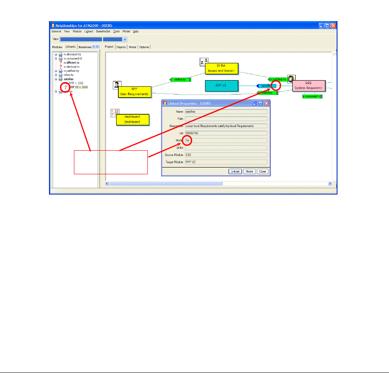Click the DOORS icon in the Relationships title bar
Image resolution: width=389 pixels, height=373 pixels.
pos(53,25)
